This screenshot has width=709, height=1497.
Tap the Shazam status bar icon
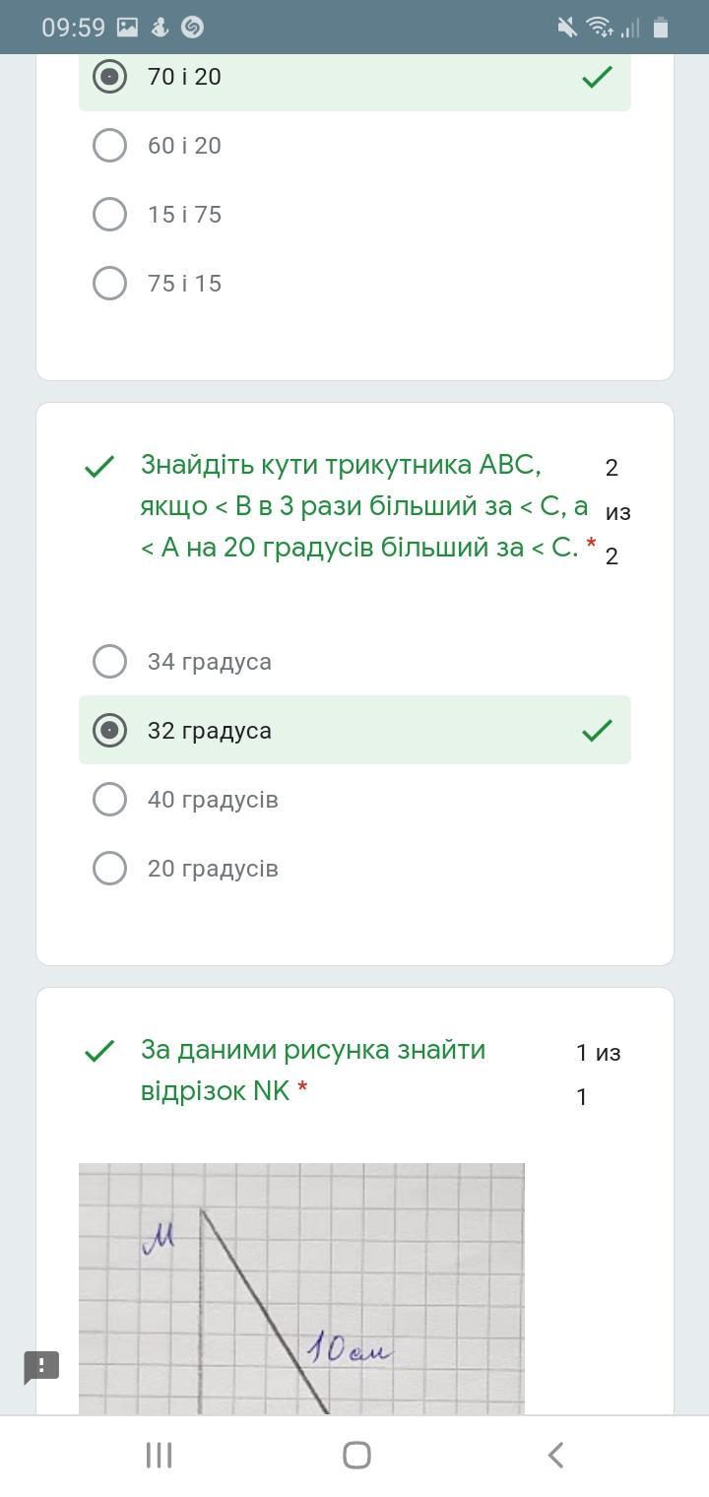tap(193, 28)
